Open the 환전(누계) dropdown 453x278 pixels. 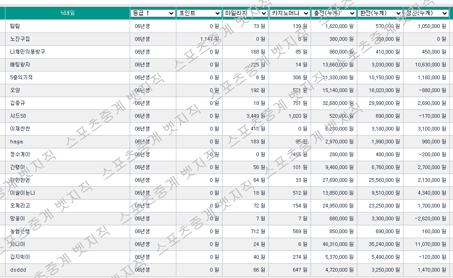click(380, 13)
